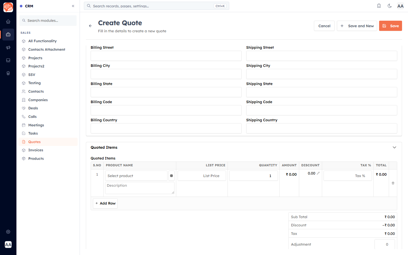Open product picker grid icon

pyautogui.click(x=171, y=176)
